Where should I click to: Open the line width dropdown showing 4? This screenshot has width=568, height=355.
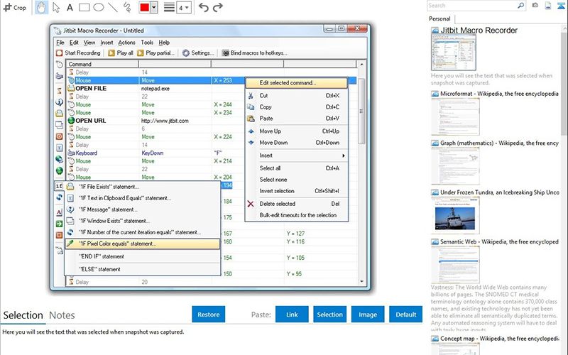pos(184,8)
